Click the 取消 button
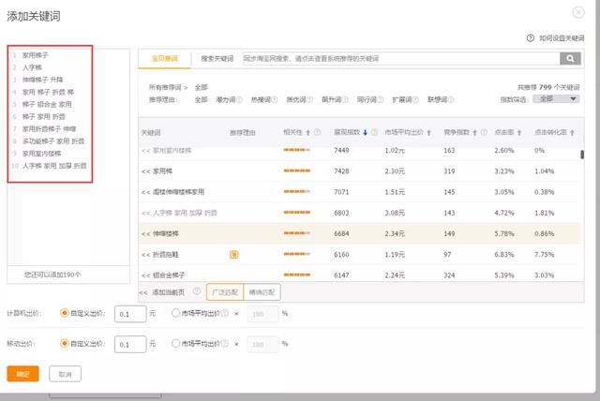Image resolution: width=600 pixels, height=401 pixels. [64, 374]
